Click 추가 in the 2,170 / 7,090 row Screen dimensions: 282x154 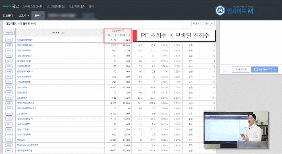[x=9, y=40]
